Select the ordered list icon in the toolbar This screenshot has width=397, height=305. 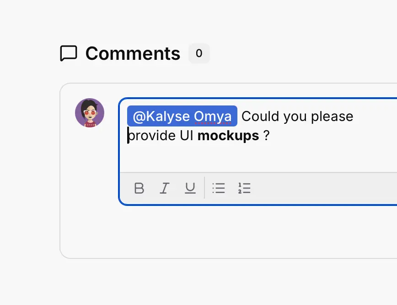coord(245,188)
